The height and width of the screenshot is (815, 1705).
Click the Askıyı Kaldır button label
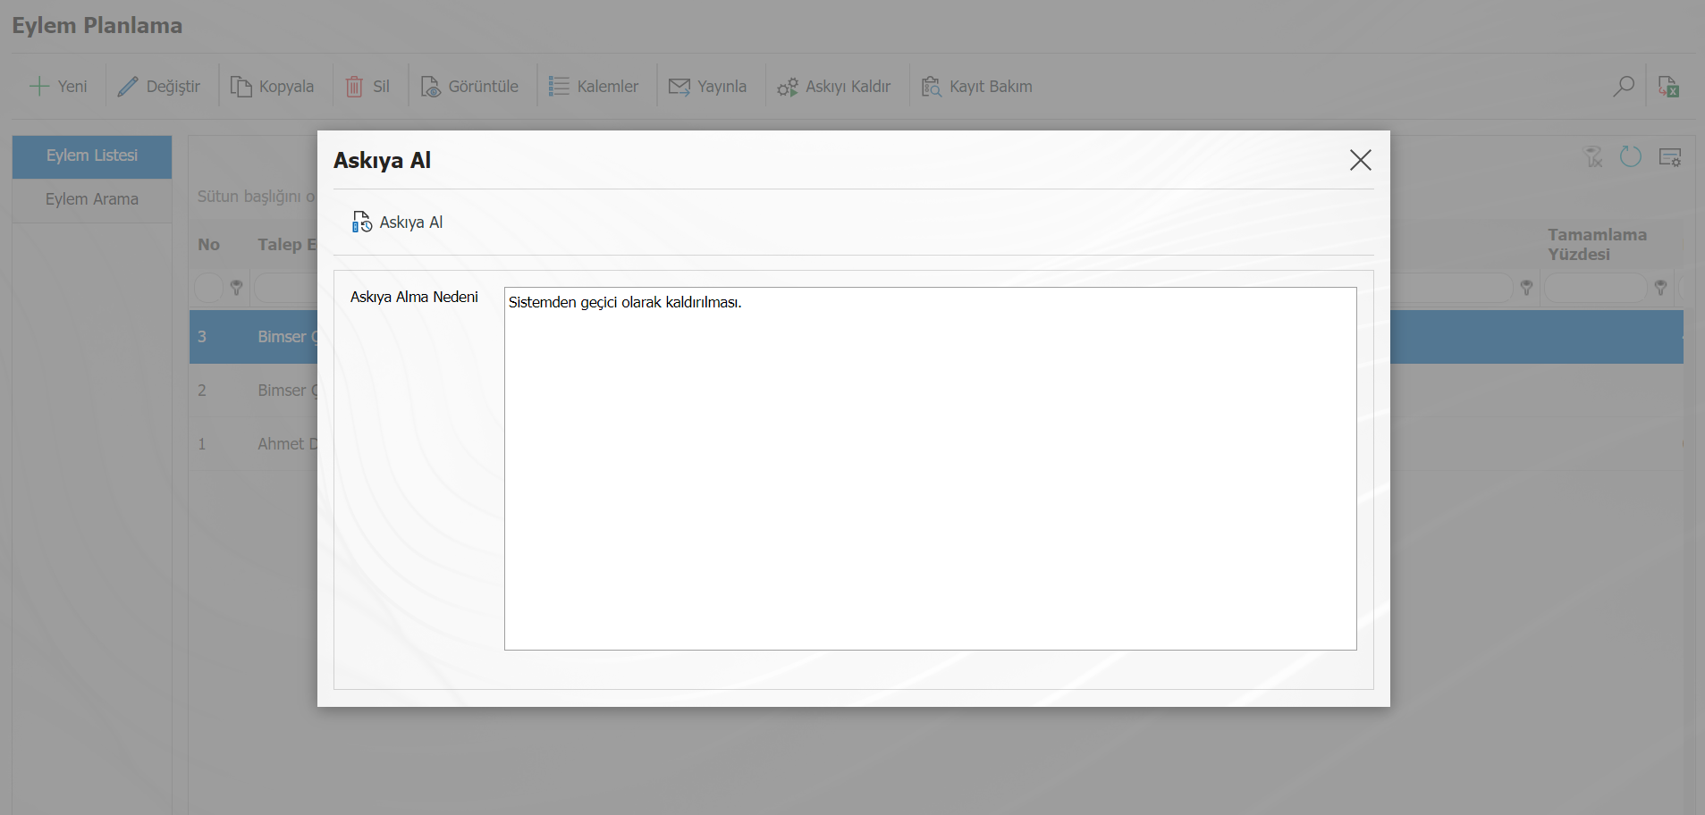(x=848, y=87)
